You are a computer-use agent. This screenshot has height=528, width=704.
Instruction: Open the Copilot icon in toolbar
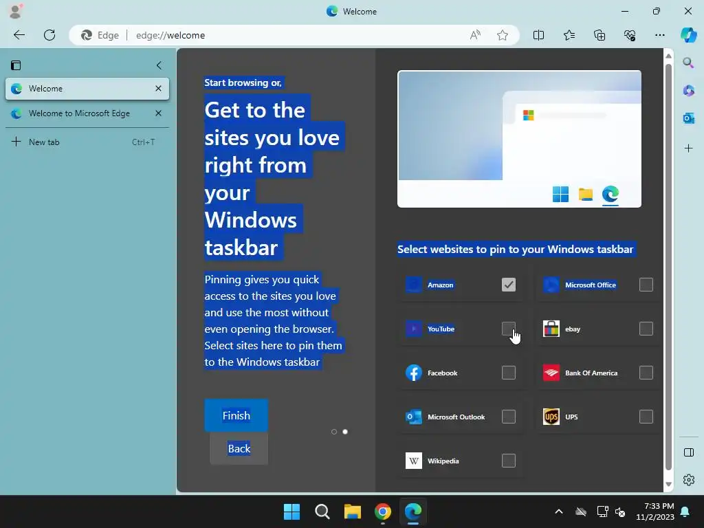pyautogui.click(x=688, y=35)
